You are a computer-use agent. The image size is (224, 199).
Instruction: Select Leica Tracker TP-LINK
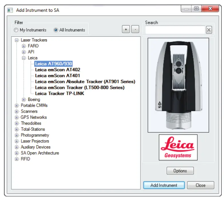60,93
